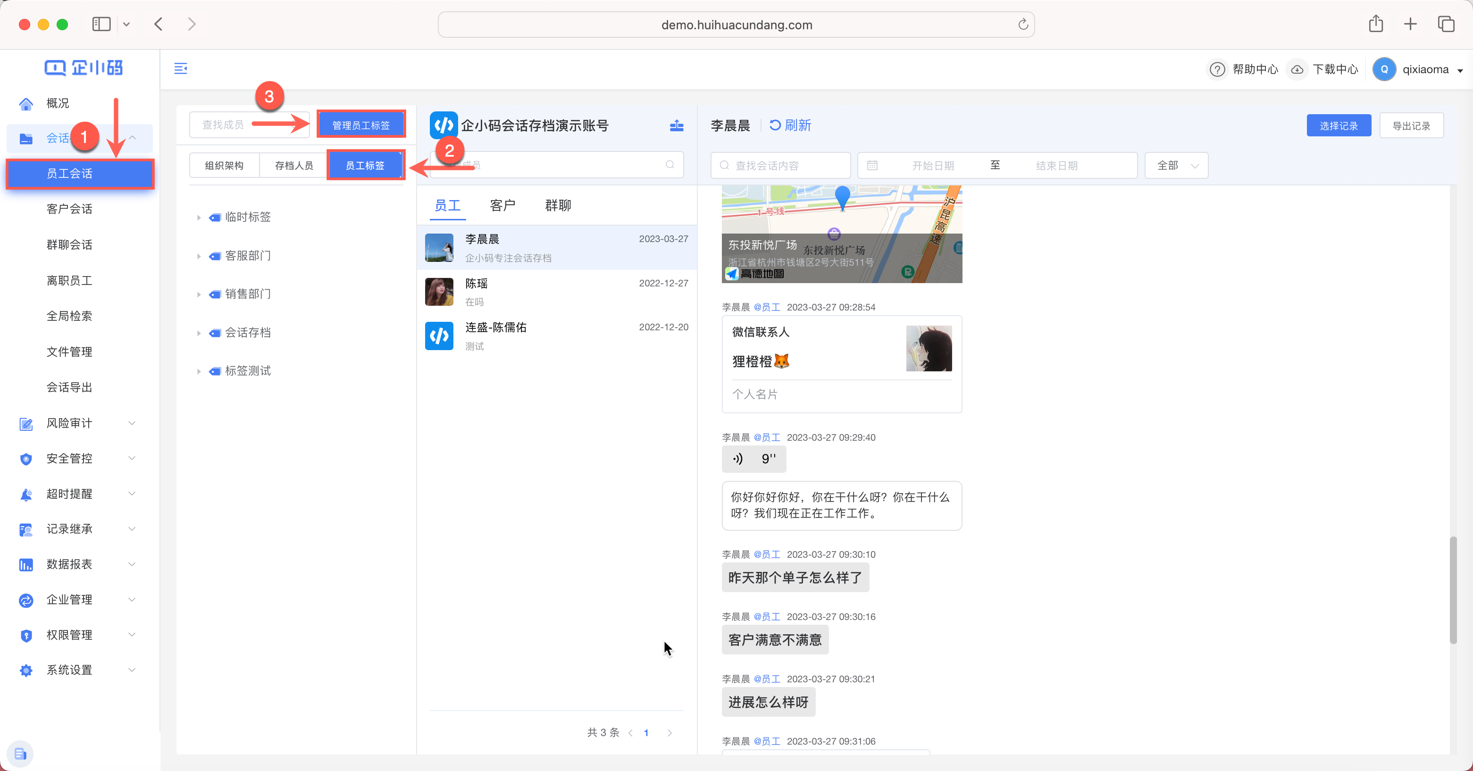Screen dimensions: 1473x771
Task: Expand the 风险审计 menu chevron
Action: click(132, 423)
